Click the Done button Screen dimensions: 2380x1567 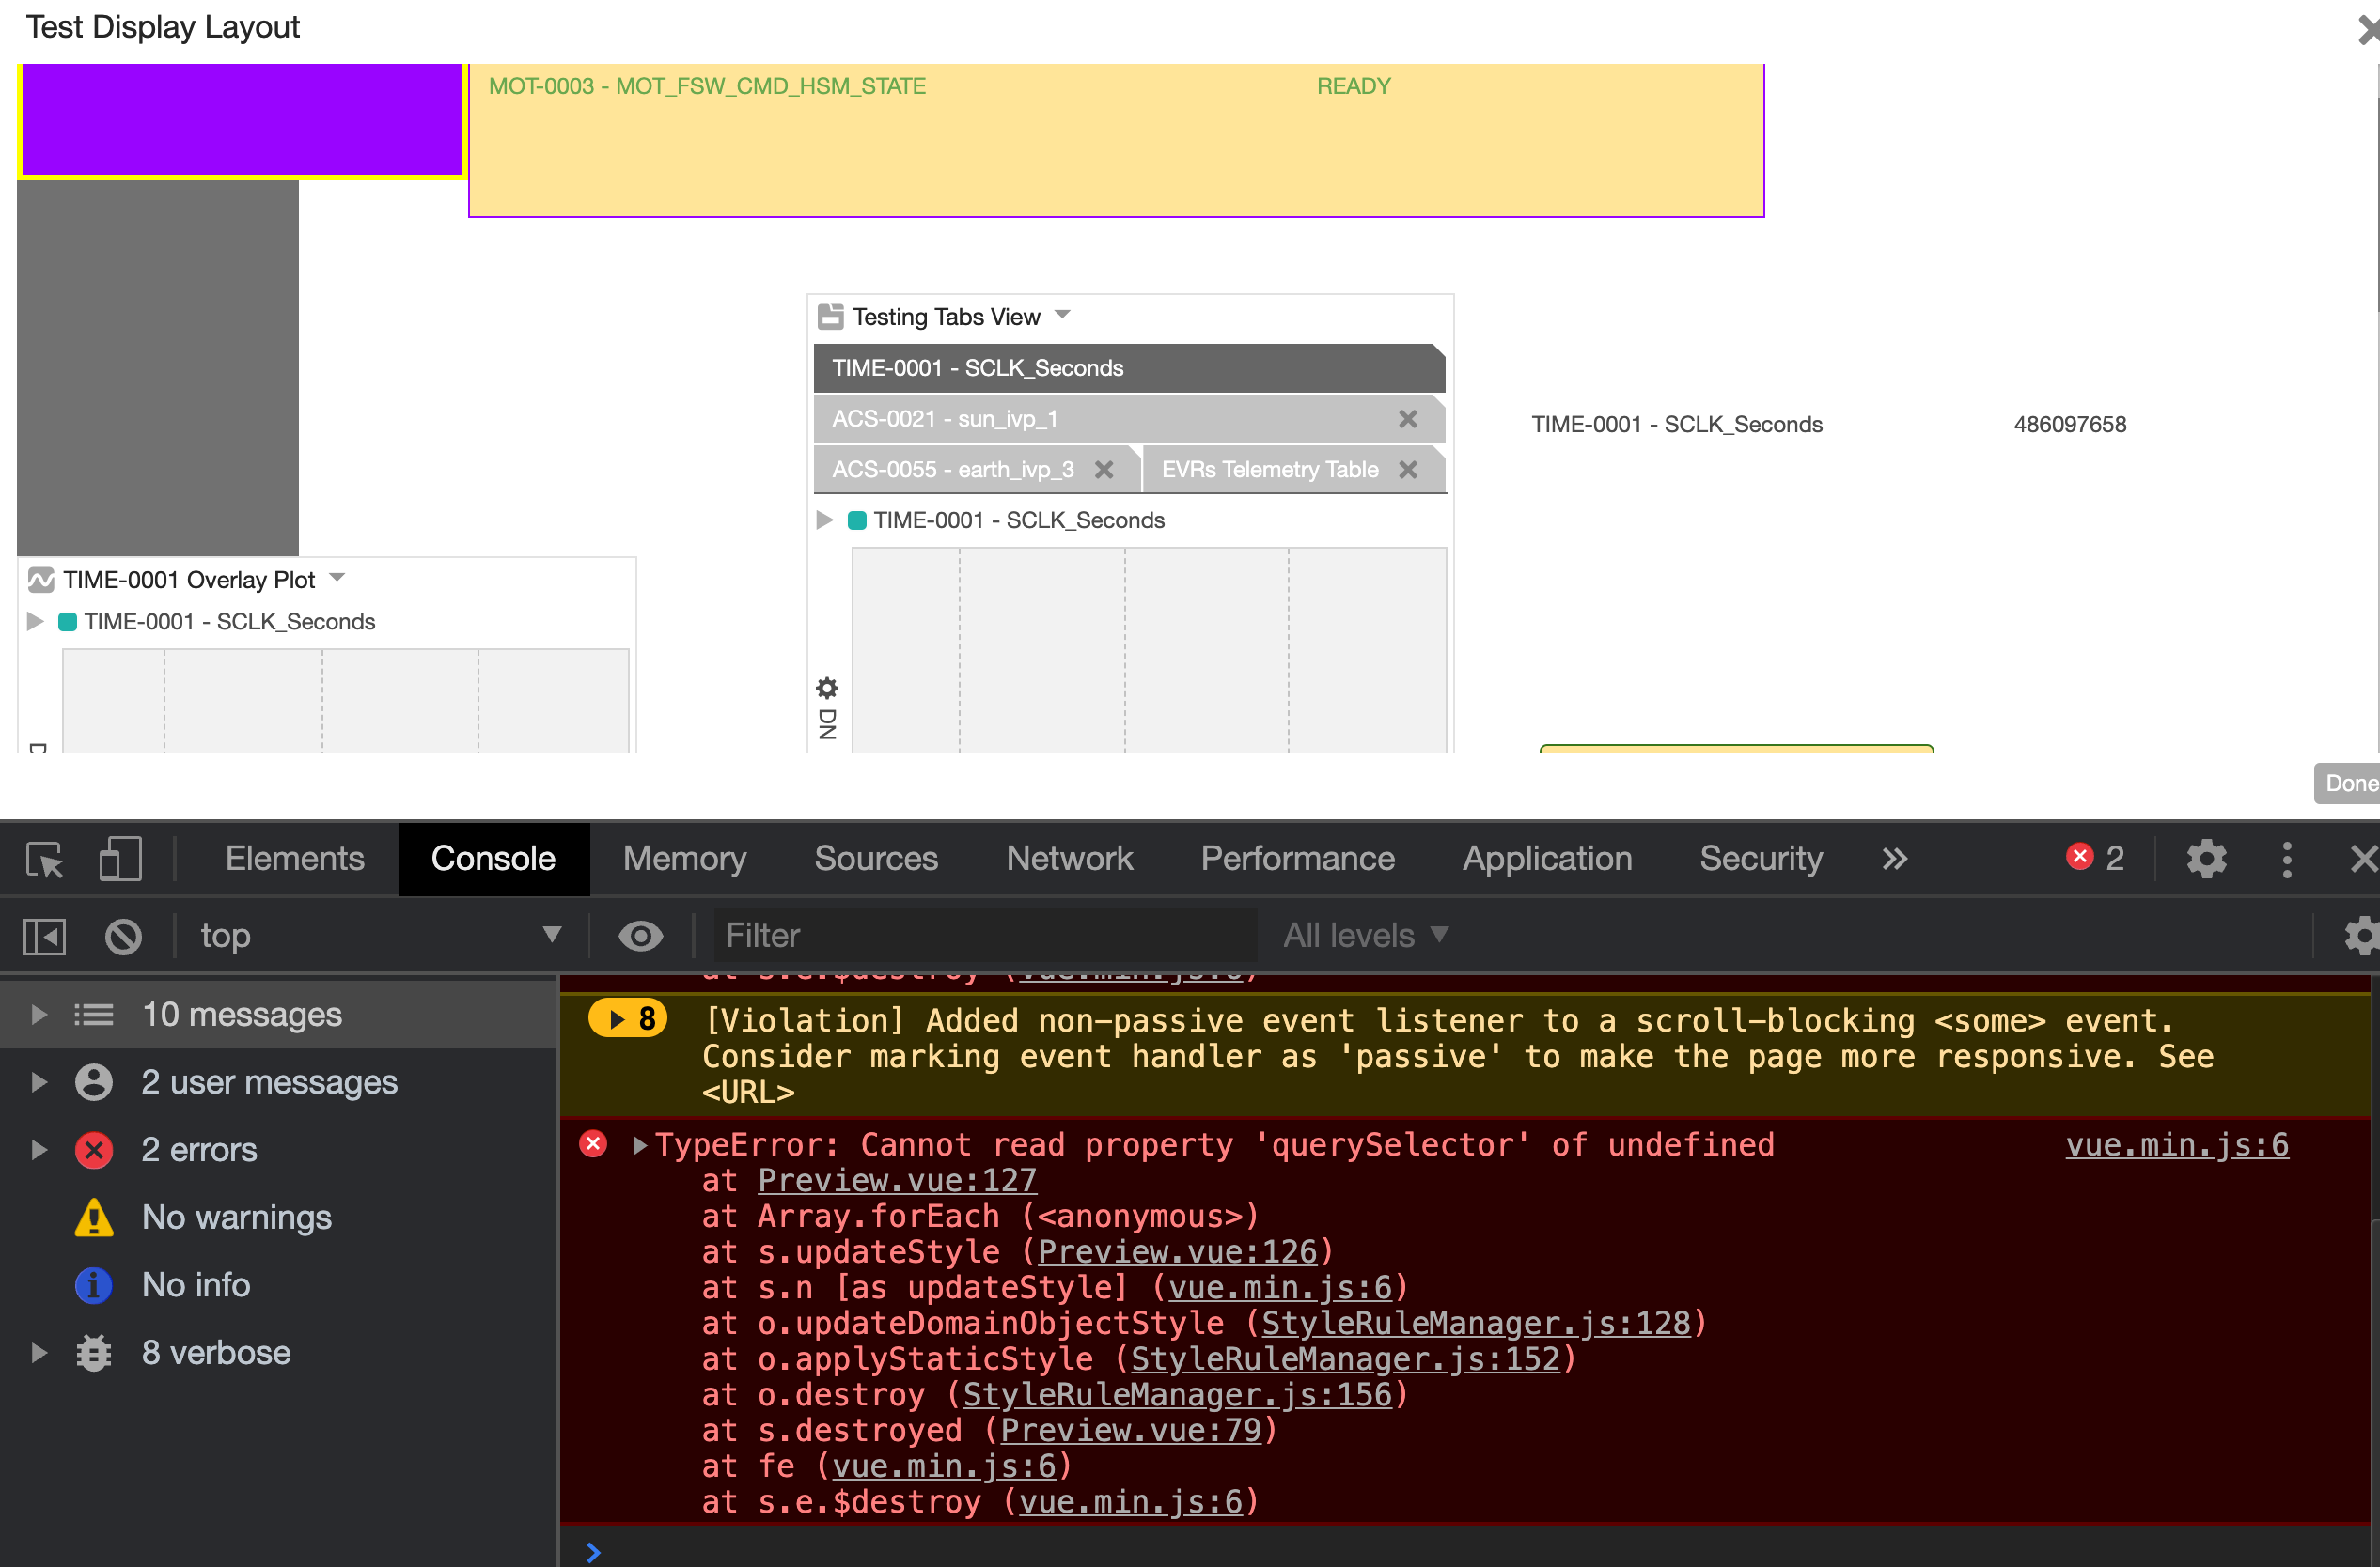pyautogui.click(x=2350, y=783)
